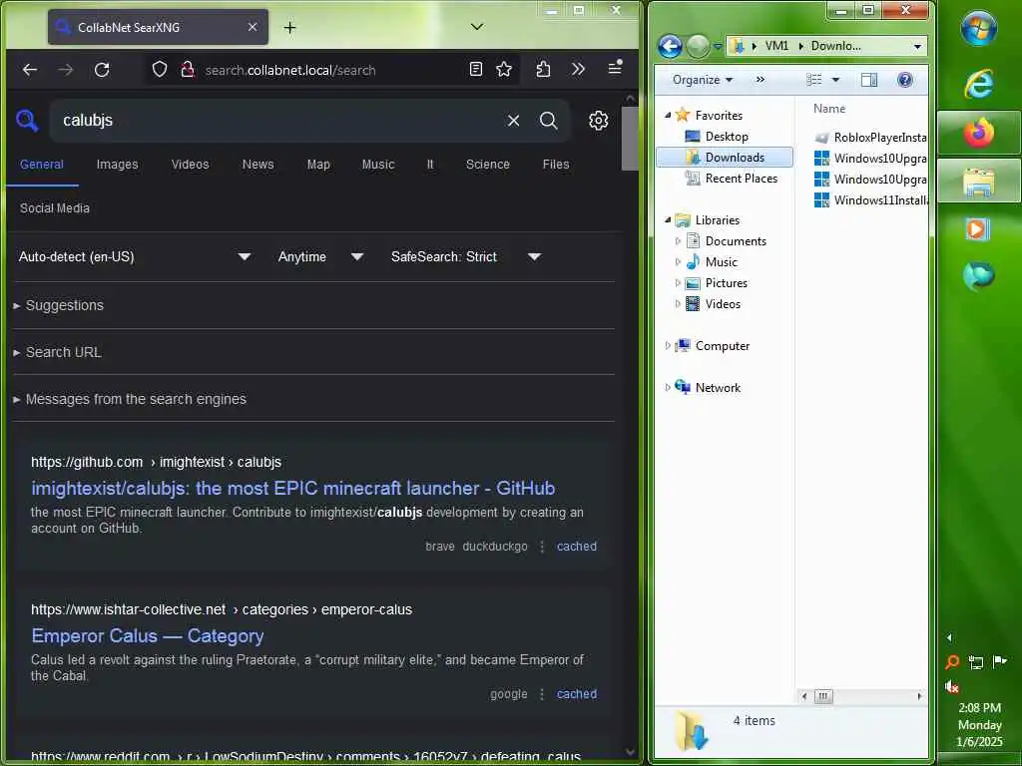Screen dimensions: 1022x766
Task: Open a new browser tab
Action: 290,27
